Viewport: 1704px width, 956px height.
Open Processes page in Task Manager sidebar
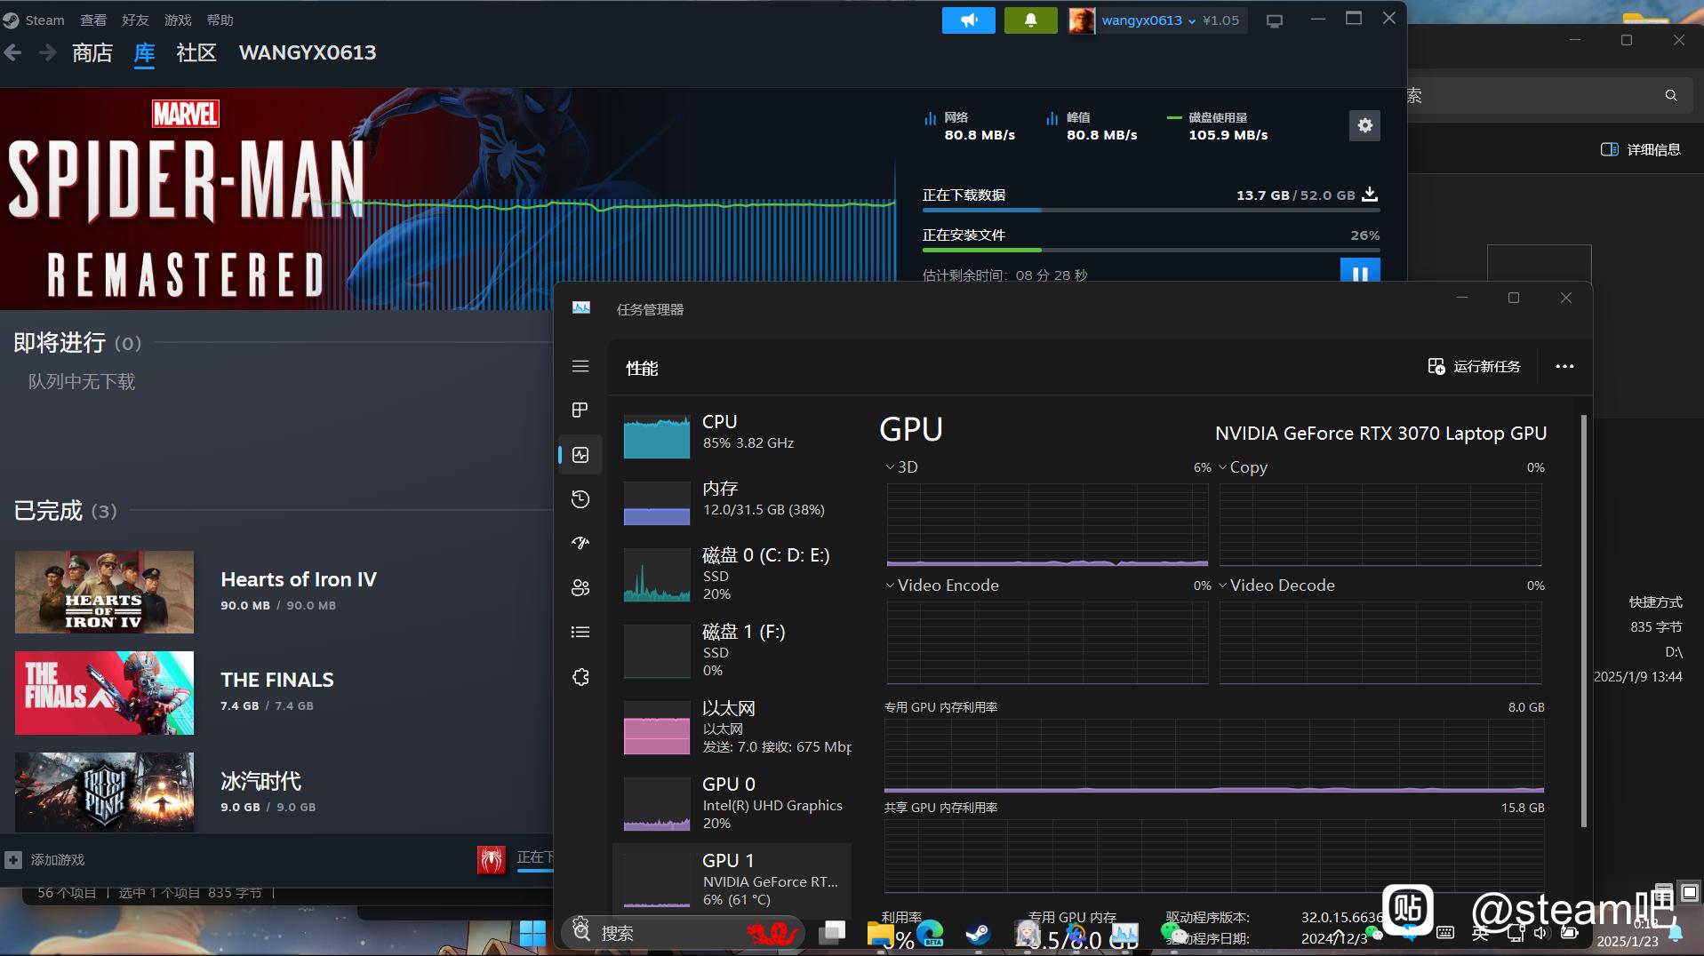580,410
